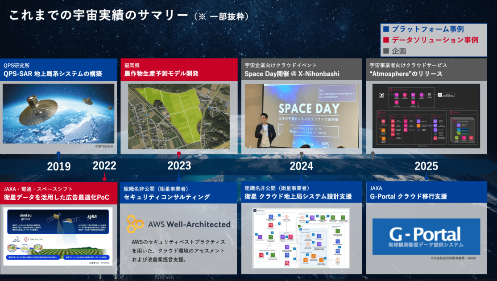Click the AWS Well-Architected hexagon logo
497x281 pixels.
(135, 224)
